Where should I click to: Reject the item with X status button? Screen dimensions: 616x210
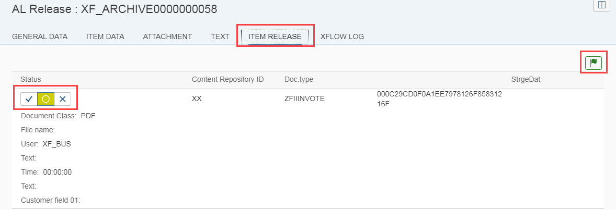click(63, 99)
